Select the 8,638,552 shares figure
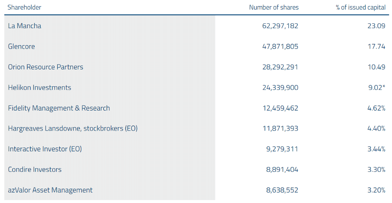The image size is (392, 203). 282,190
